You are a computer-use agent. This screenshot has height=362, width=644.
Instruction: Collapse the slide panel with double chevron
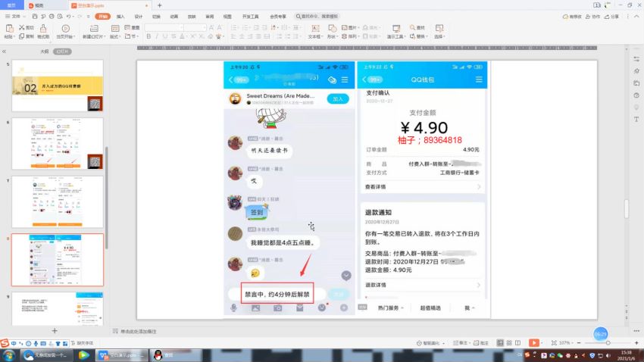(4, 51)
